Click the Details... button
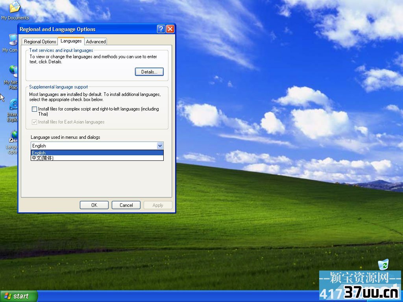 click(x=149, y=72)
